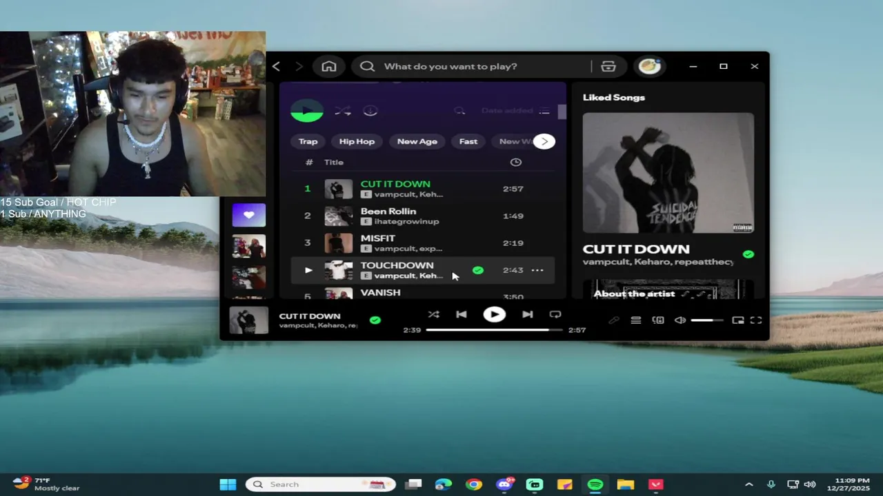
Task: Mute using the speaker volume icon
Action: (x=680, y=320)
